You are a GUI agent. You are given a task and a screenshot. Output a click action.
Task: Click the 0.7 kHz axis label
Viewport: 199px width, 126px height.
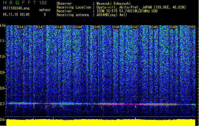3,104
